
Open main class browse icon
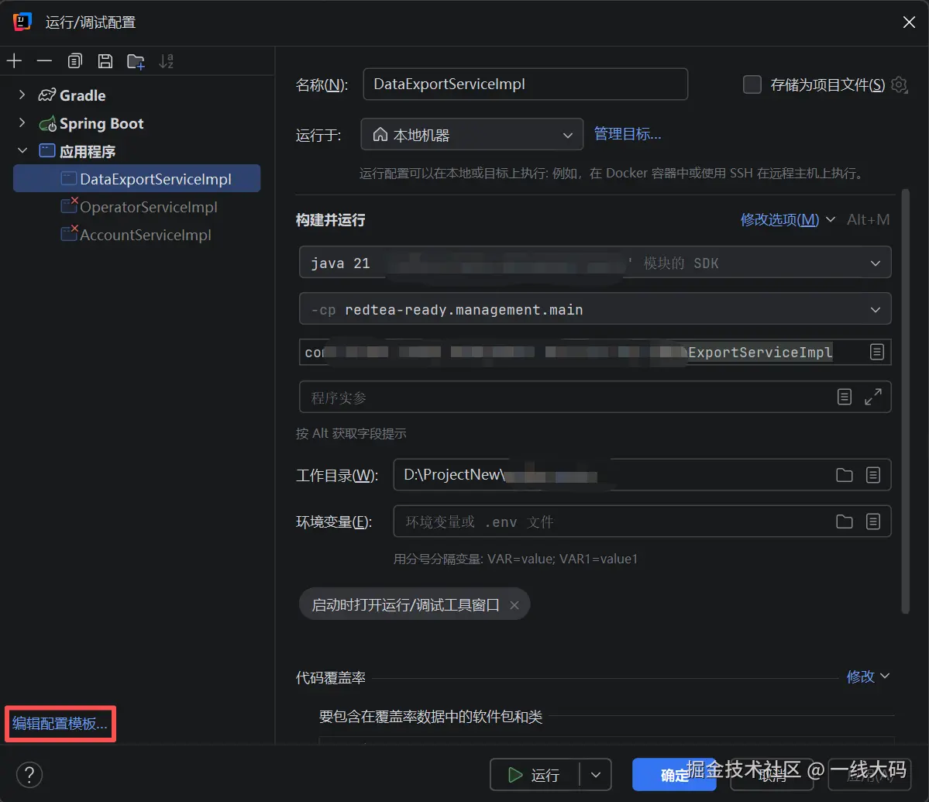tap(877, 352)
